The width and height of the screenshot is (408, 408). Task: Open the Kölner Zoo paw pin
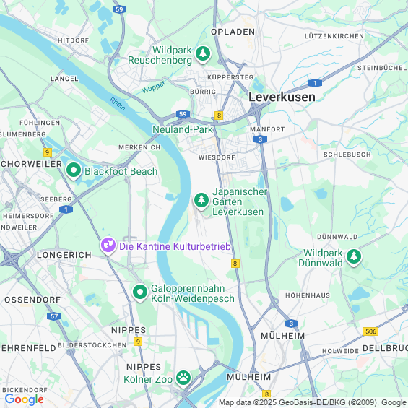tap(183, 378)
